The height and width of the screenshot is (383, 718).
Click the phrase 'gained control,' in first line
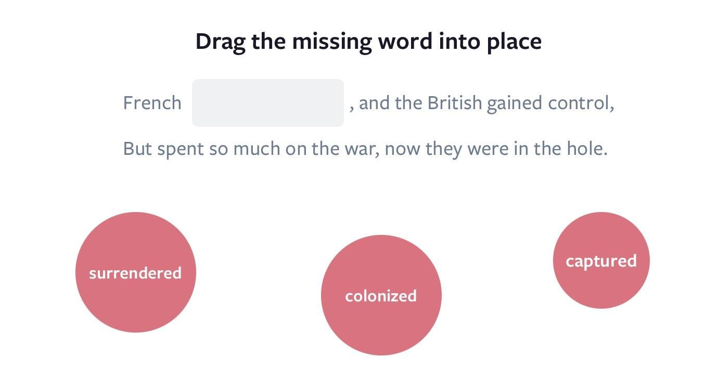[550, 103]
